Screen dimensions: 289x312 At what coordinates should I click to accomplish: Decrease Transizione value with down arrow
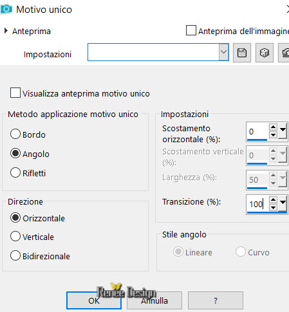point(273,208)
